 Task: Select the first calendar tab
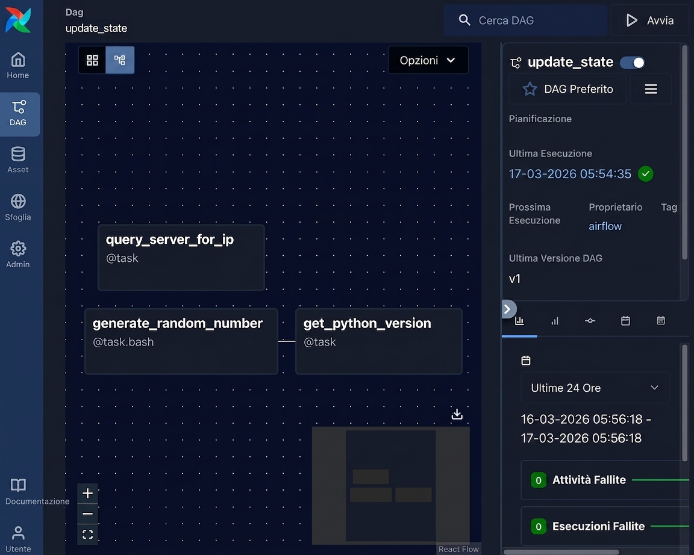coord(625,321)
